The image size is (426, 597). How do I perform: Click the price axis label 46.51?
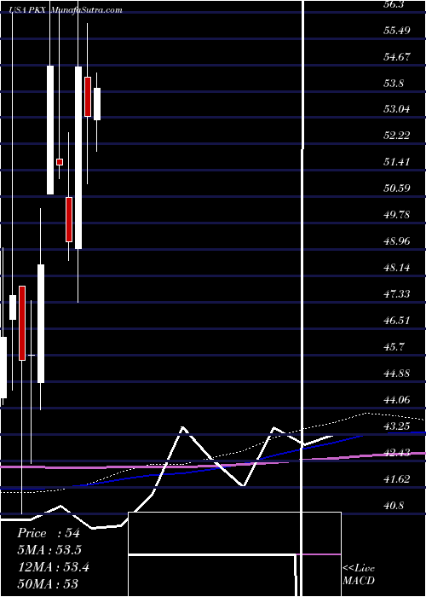[x=397, y=320]
